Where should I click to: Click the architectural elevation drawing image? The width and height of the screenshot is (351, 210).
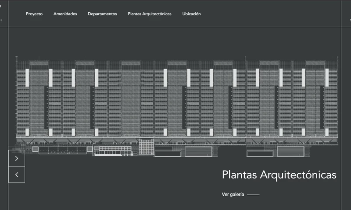coord(177,106)
